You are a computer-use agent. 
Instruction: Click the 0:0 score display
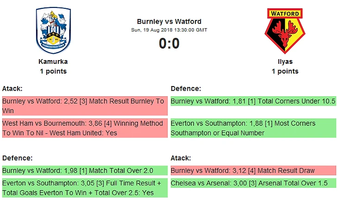point(169,43)
